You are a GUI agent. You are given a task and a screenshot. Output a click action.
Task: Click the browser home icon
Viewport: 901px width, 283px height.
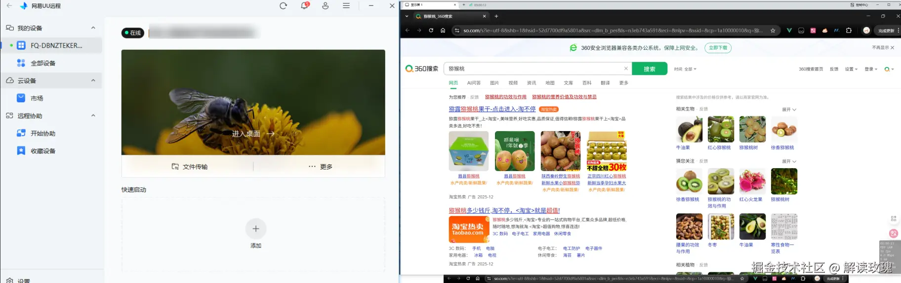(443, 30)
